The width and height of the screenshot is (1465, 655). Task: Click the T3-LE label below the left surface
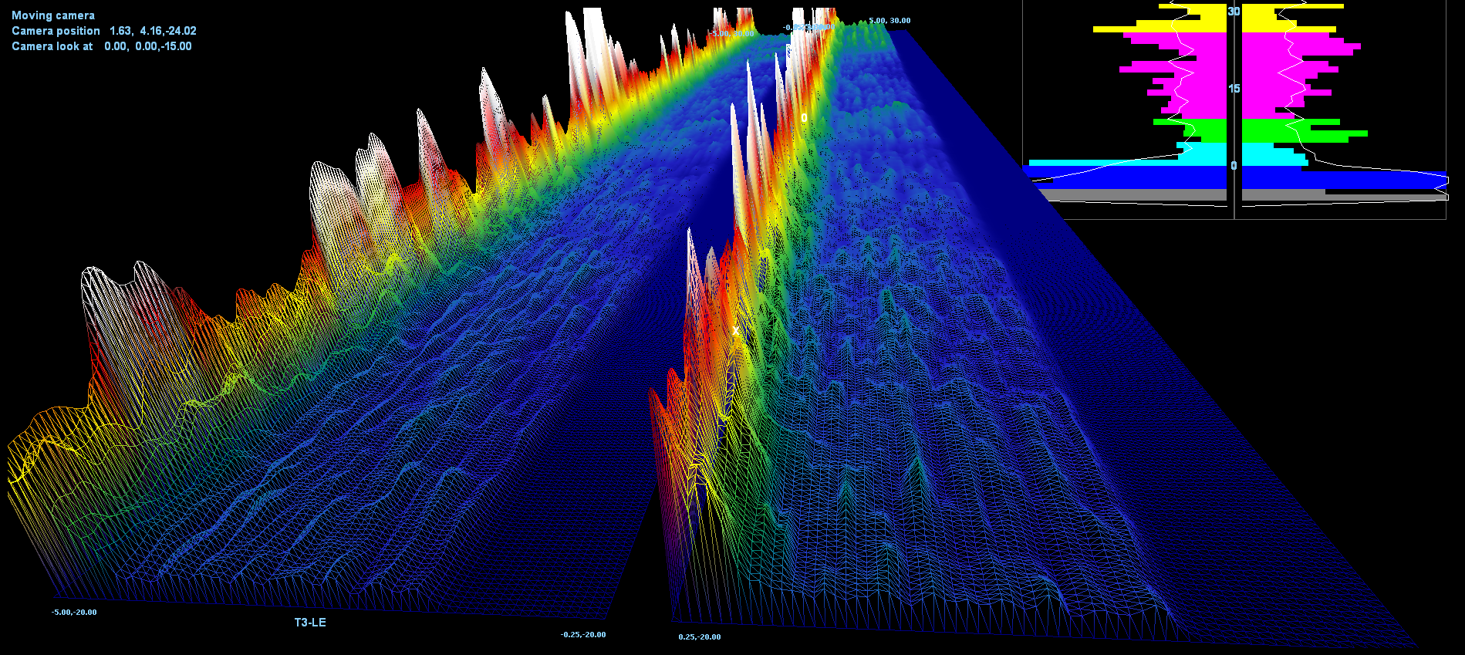pos(310,623)
